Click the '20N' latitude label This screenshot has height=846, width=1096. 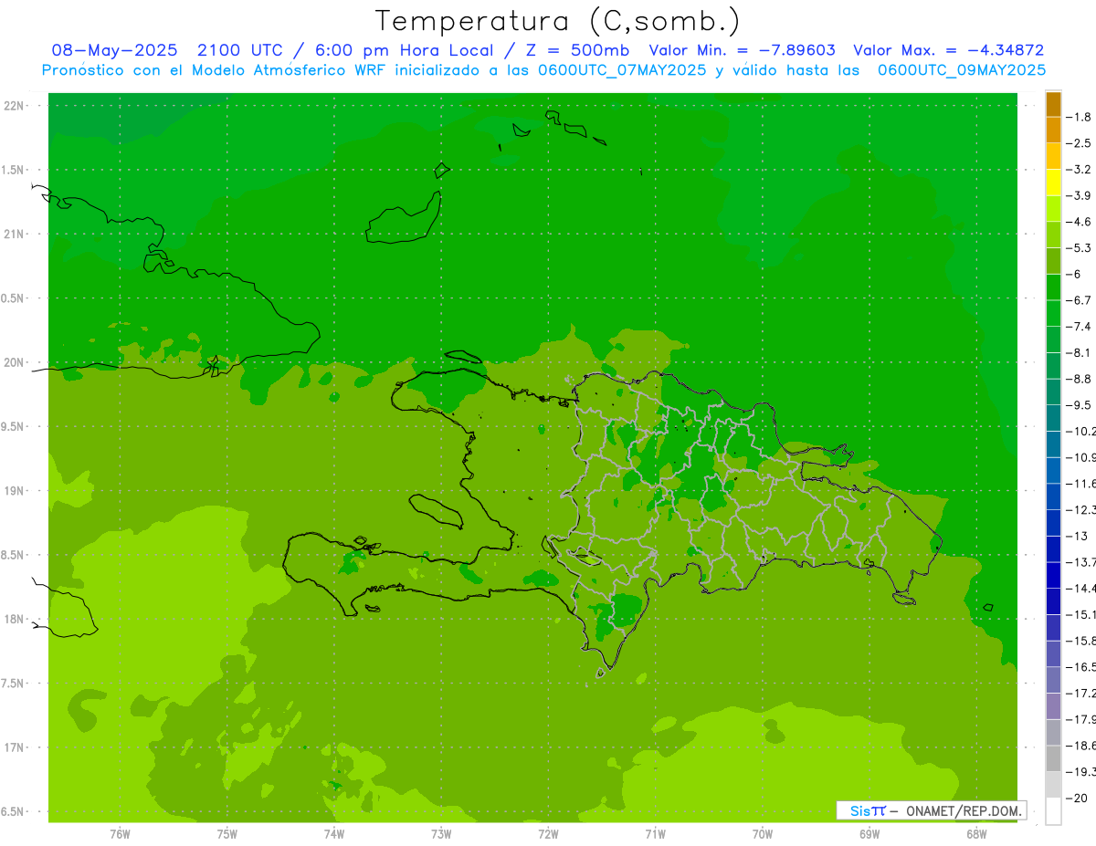coord(14,362)
